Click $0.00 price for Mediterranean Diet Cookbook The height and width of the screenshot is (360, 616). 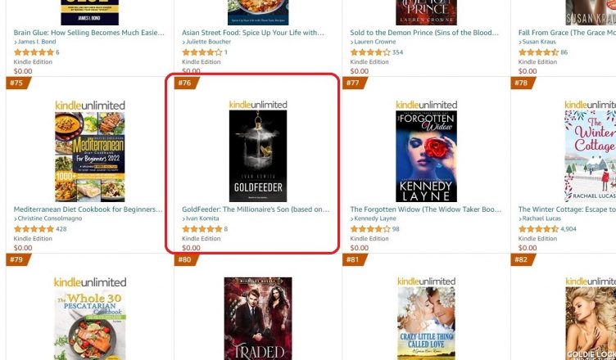tap(23, 248)
